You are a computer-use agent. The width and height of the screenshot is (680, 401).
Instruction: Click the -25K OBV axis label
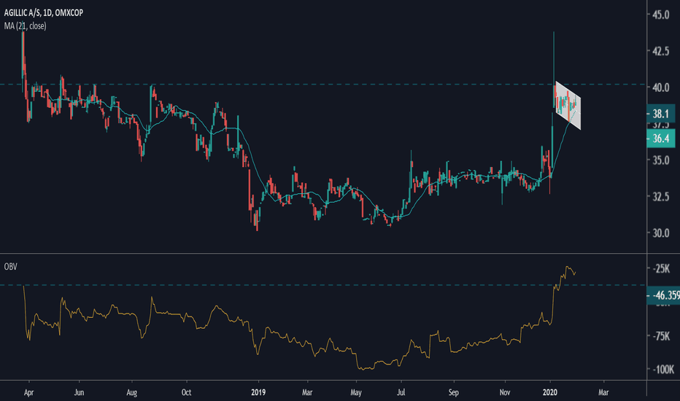tap(662, 269)
